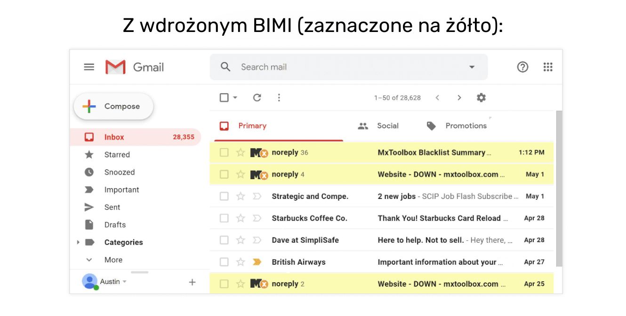Image resolution: width=626 pixels, height=316 pixels.
Task: Click the 28,355 unread count
Action: [x=184, y=137]
